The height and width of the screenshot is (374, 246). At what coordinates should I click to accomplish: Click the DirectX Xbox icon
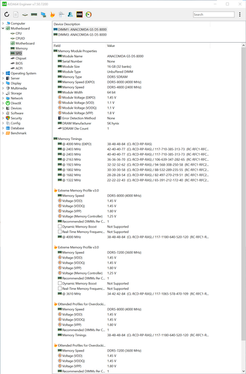[x=8, y=103]
